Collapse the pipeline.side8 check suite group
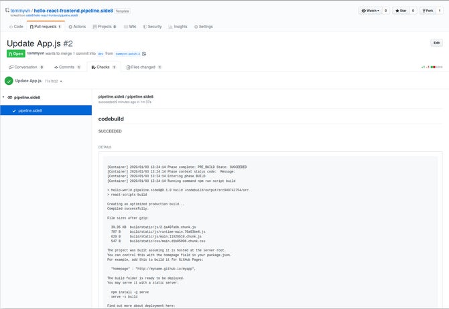Image resolution: width=449 pixels, height=309 pixels. pyautogui.click(x=3, y=97)
